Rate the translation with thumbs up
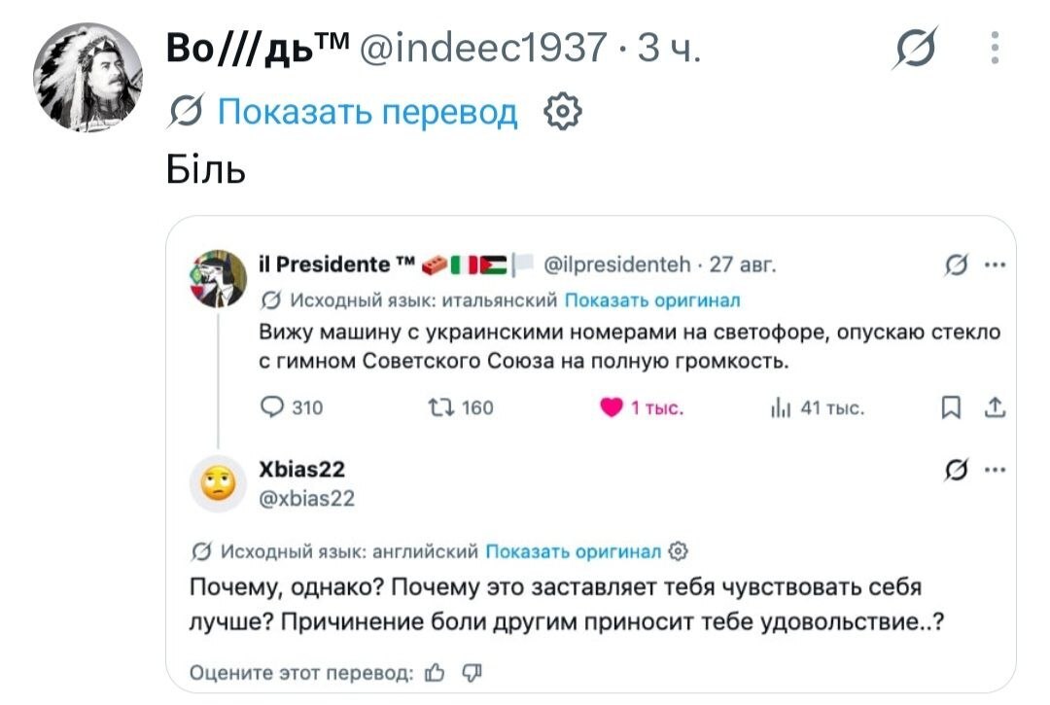Image resolution: width=1050 pixels, height=705 pixels. (436, 672)
